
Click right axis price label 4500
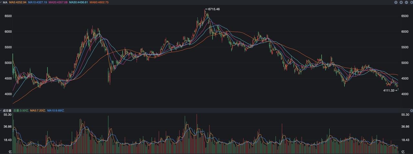pyautogui.click(x=405, y=78)
